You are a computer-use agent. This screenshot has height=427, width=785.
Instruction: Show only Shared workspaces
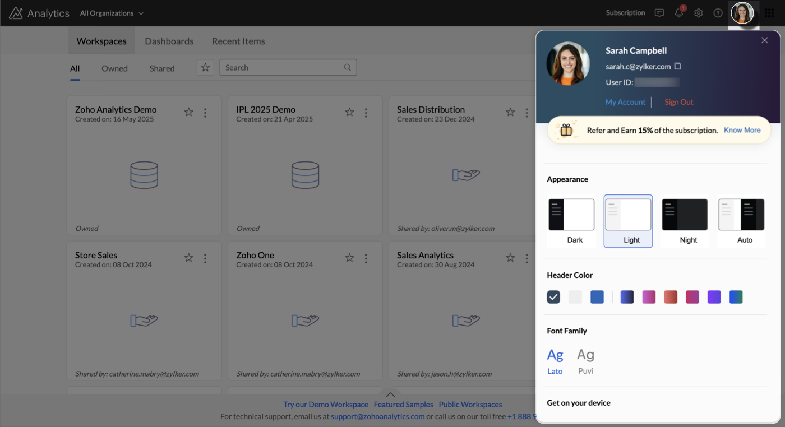pos(162,68)
